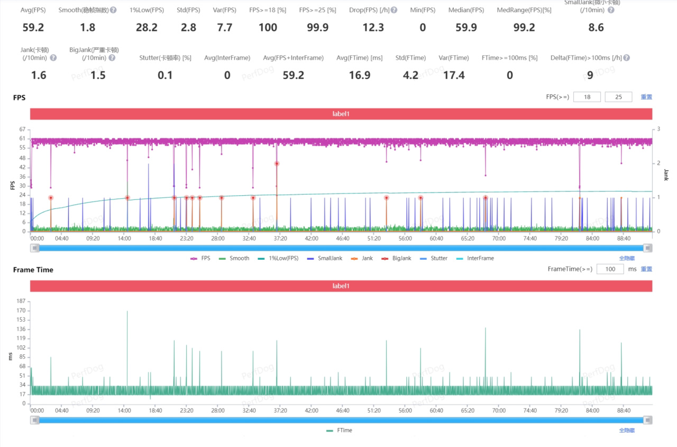Click 全隐藏 link under FPS chart

click(x=627, y=258)
